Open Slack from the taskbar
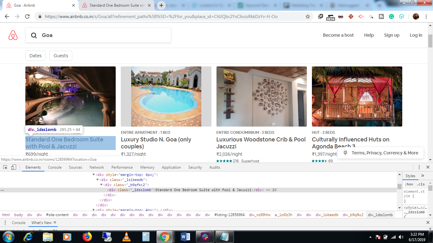The height and width of the screenshot is (243, 433). (x=205, y=237)
